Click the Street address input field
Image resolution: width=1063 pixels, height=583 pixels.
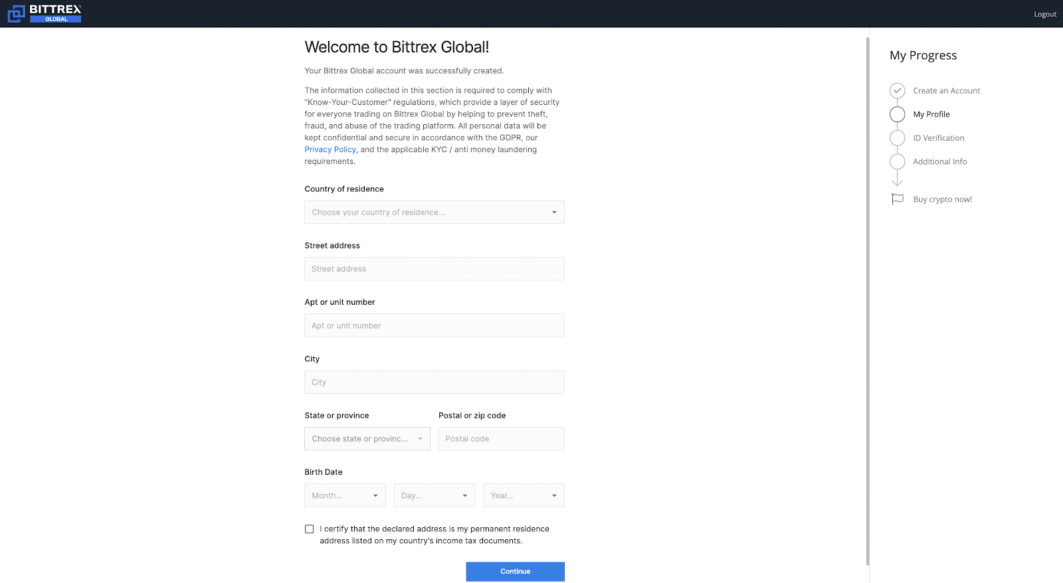click(x=435, y=269)
